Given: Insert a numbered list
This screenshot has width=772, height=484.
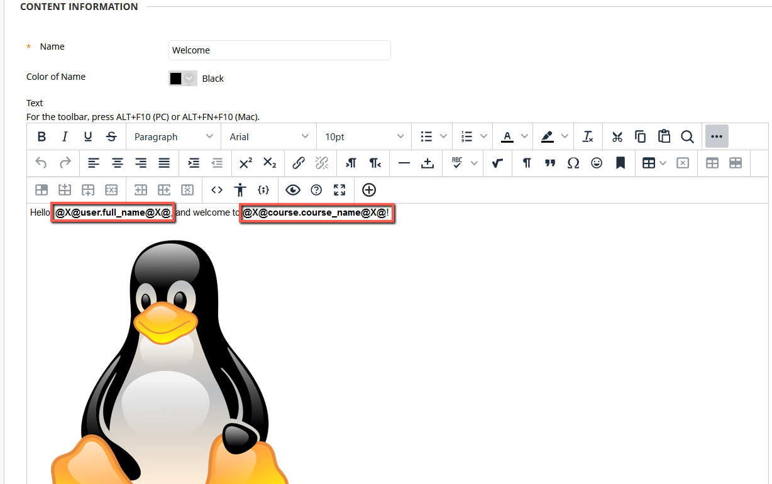Looking at the screenshot, I should coord(466,136).
